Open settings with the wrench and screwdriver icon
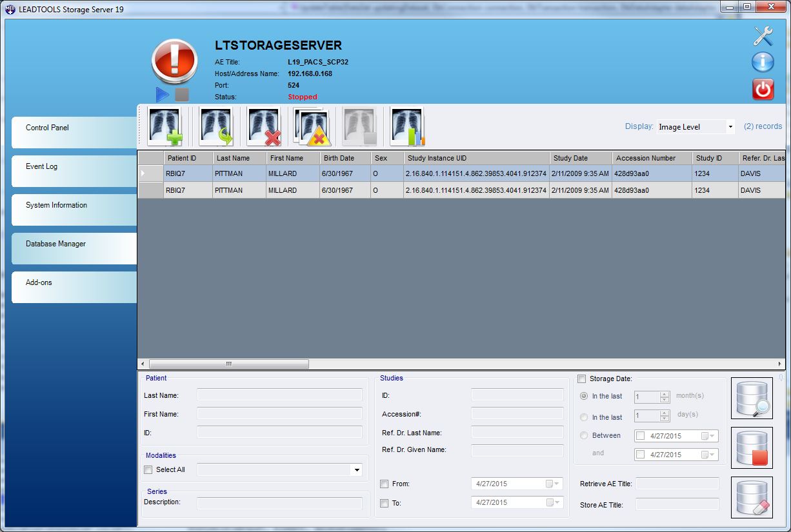791x532 pixels. (x=763, y=36)
